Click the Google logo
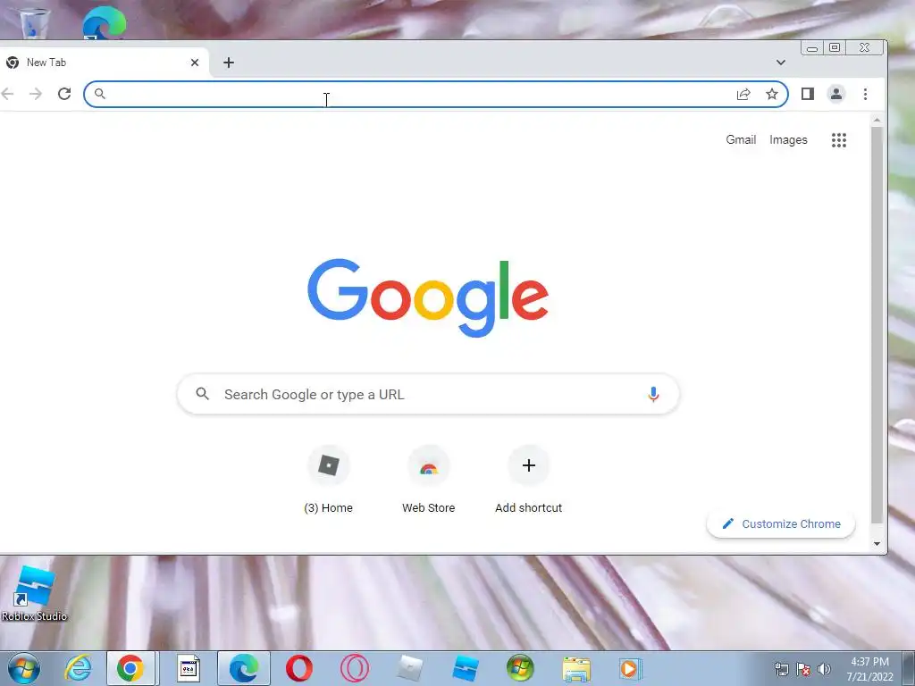 click(428, 297)
